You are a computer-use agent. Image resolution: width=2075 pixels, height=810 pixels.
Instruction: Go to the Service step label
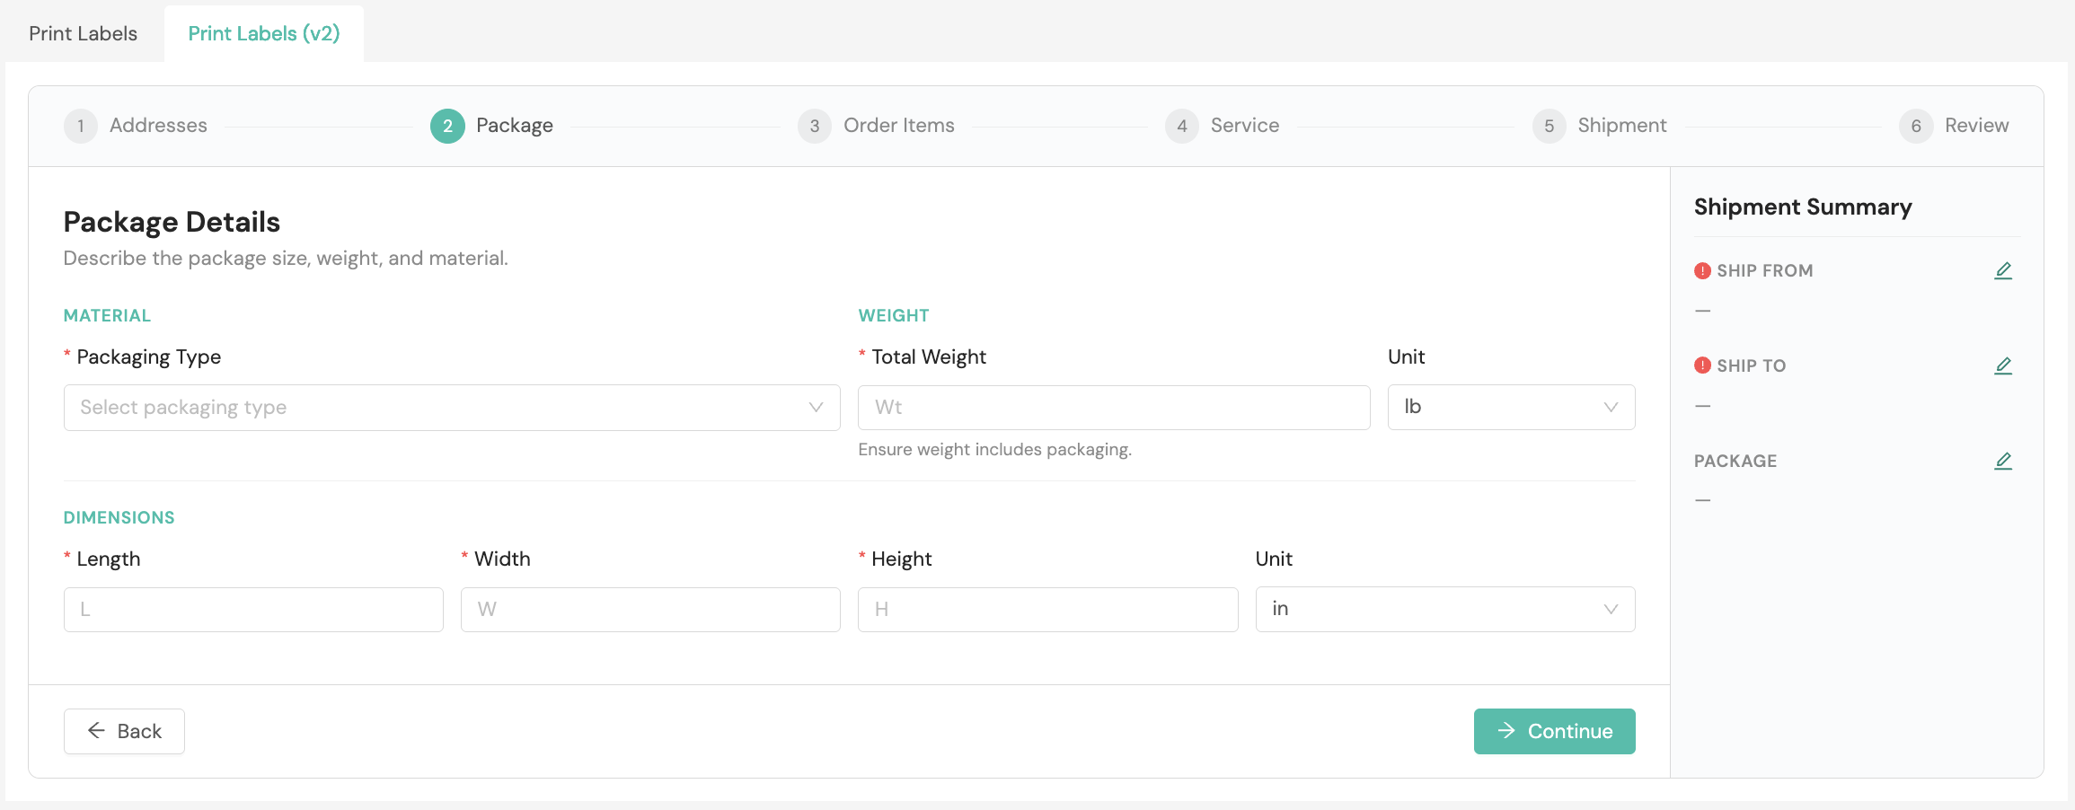click(x=1245, y=126)
